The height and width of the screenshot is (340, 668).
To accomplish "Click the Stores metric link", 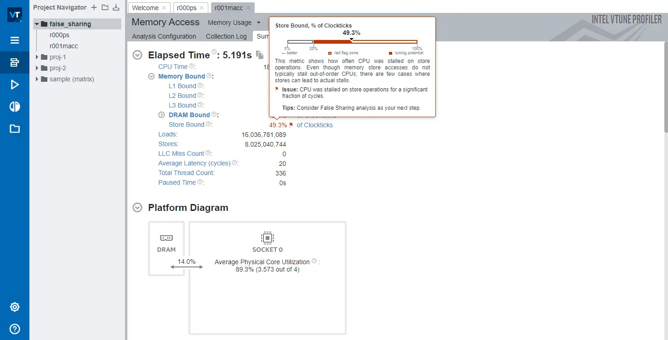I will 167,144.
